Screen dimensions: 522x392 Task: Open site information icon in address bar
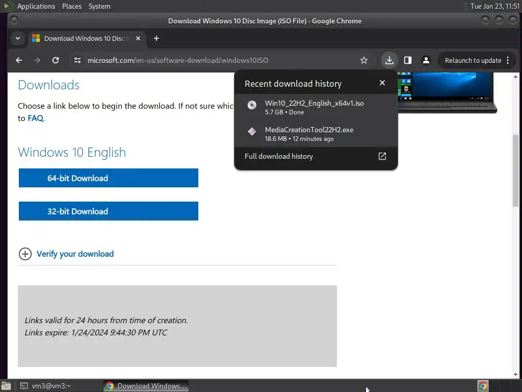coord(77,60)
